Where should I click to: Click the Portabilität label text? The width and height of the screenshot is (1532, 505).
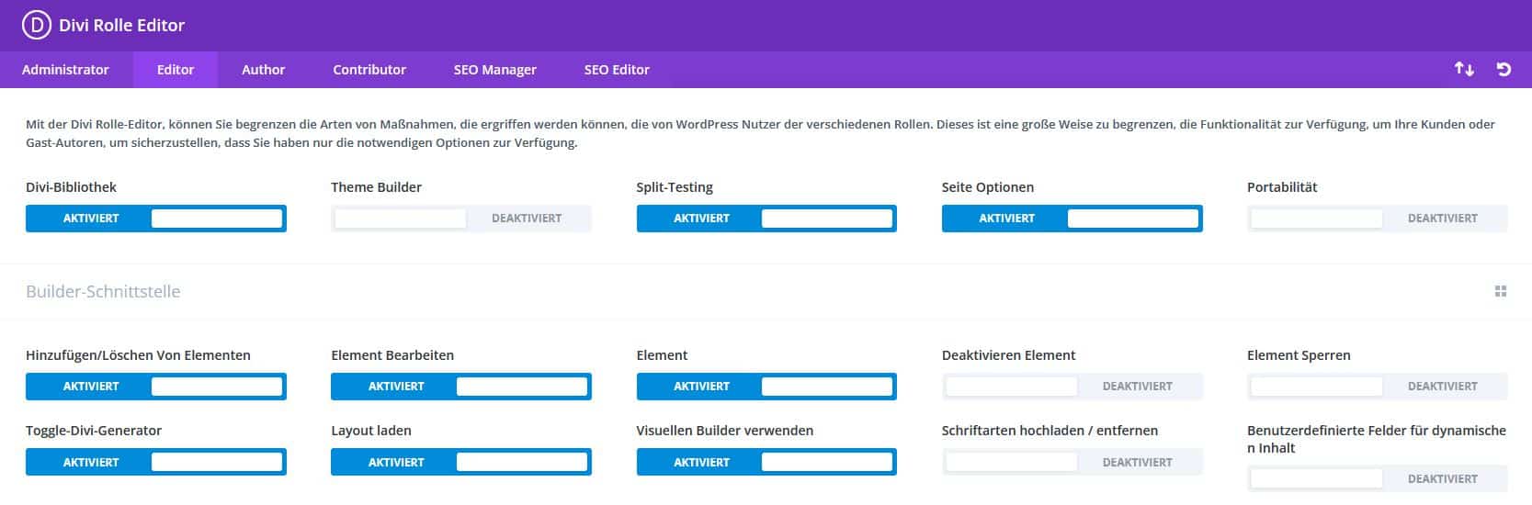click(x=1282, y=187)
